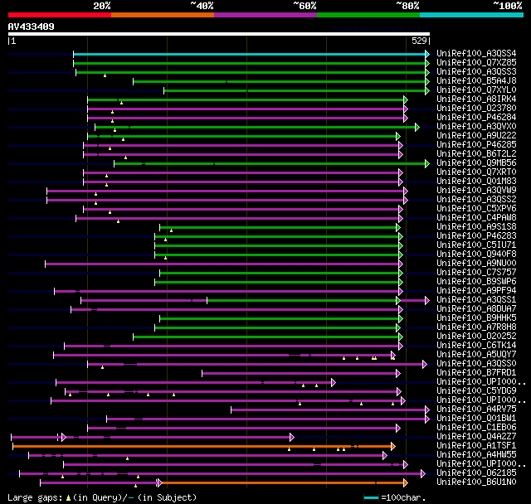Open hit UniRef100_Q7XYL0
The width and height of the screenshot is (531, 504).
pyautogui.click(x=476, y=90)
